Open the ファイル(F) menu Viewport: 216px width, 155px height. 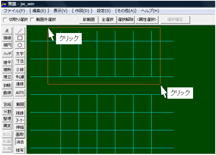coord(14,11)
